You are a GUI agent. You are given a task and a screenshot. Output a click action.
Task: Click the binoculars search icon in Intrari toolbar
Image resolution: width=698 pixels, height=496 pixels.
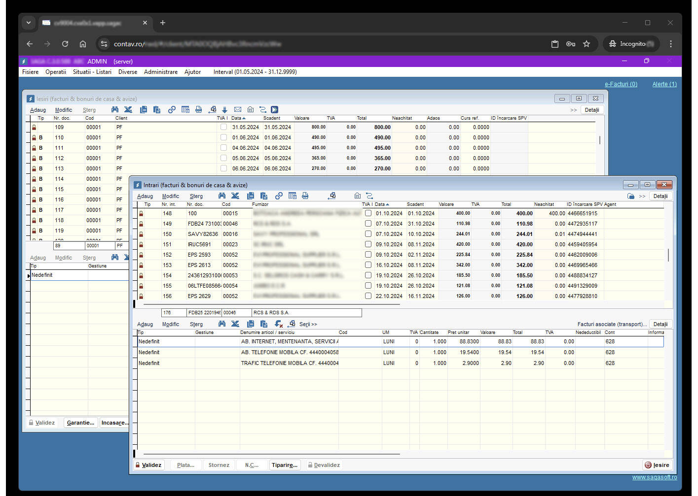pyautogui.click(x=222, y=196)
